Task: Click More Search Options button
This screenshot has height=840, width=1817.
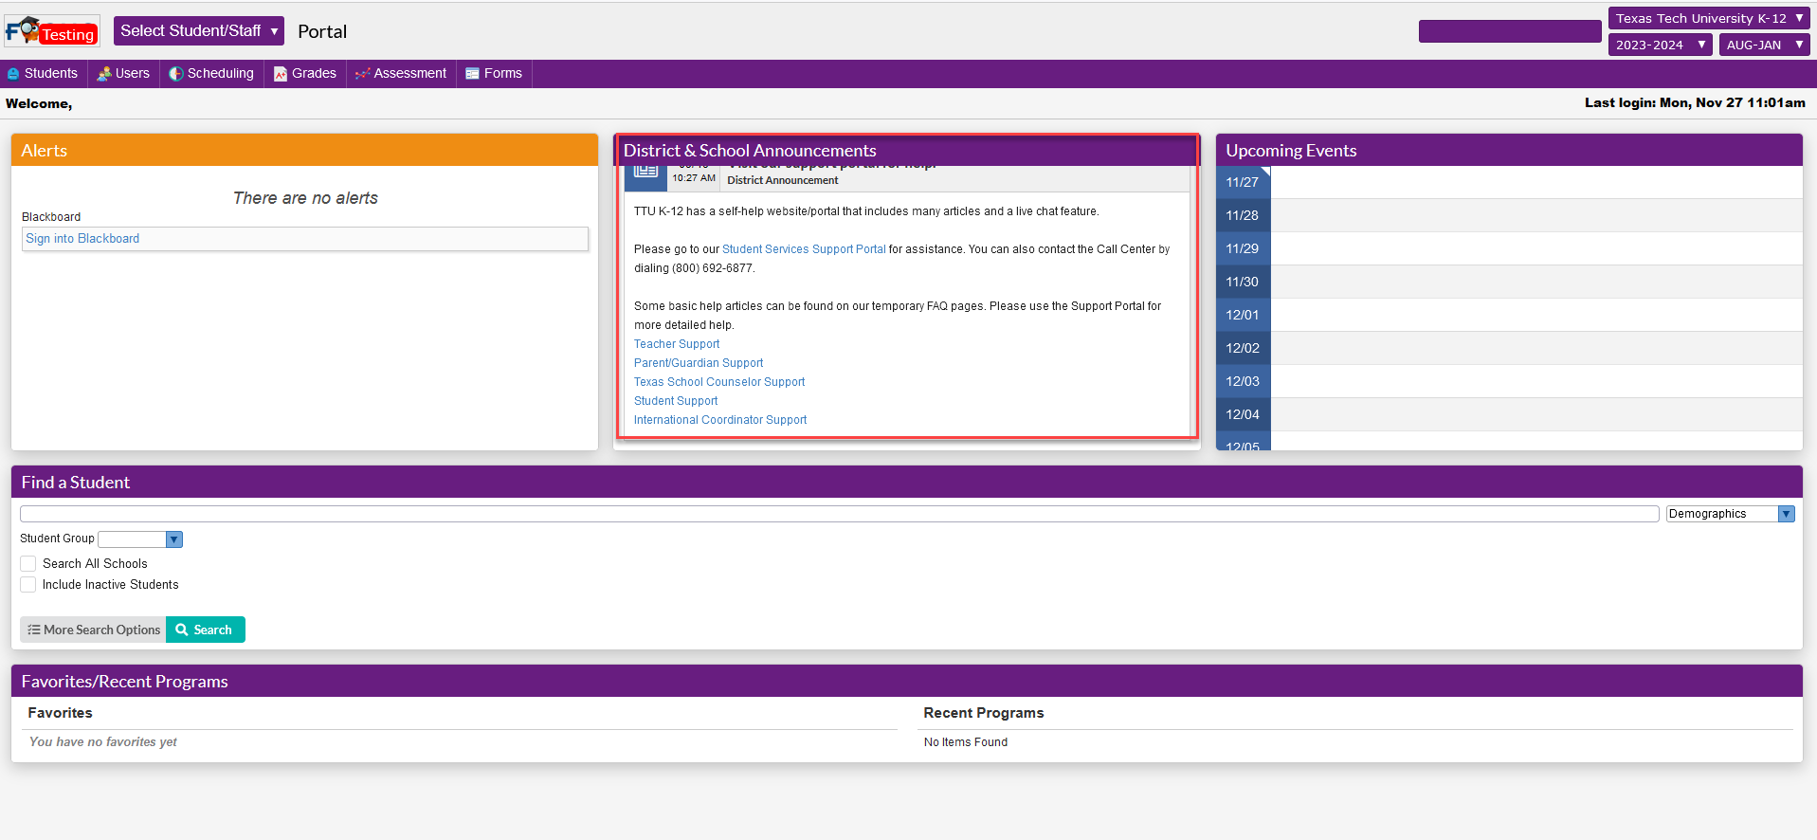Action: (93, 630)
